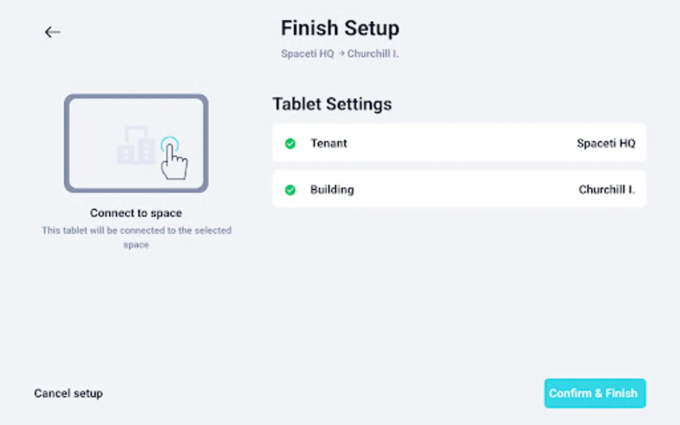Viewport: 680px width, 425px height.
Task: Go back using the left arrow
Action: click(52, 32)
